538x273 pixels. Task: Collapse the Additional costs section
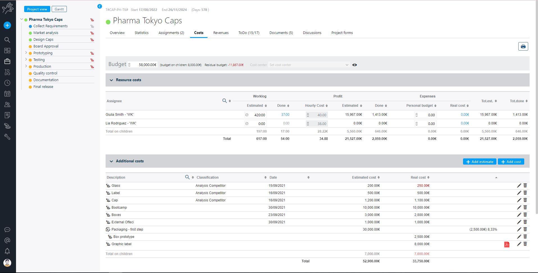click(111, 161)
